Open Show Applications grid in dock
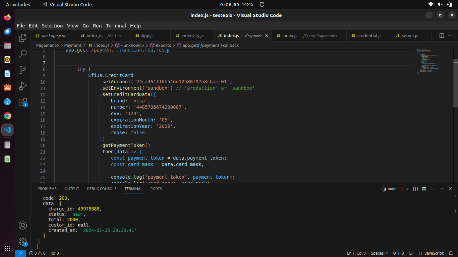Screen dimensions: 458x257 coord(7,249)
